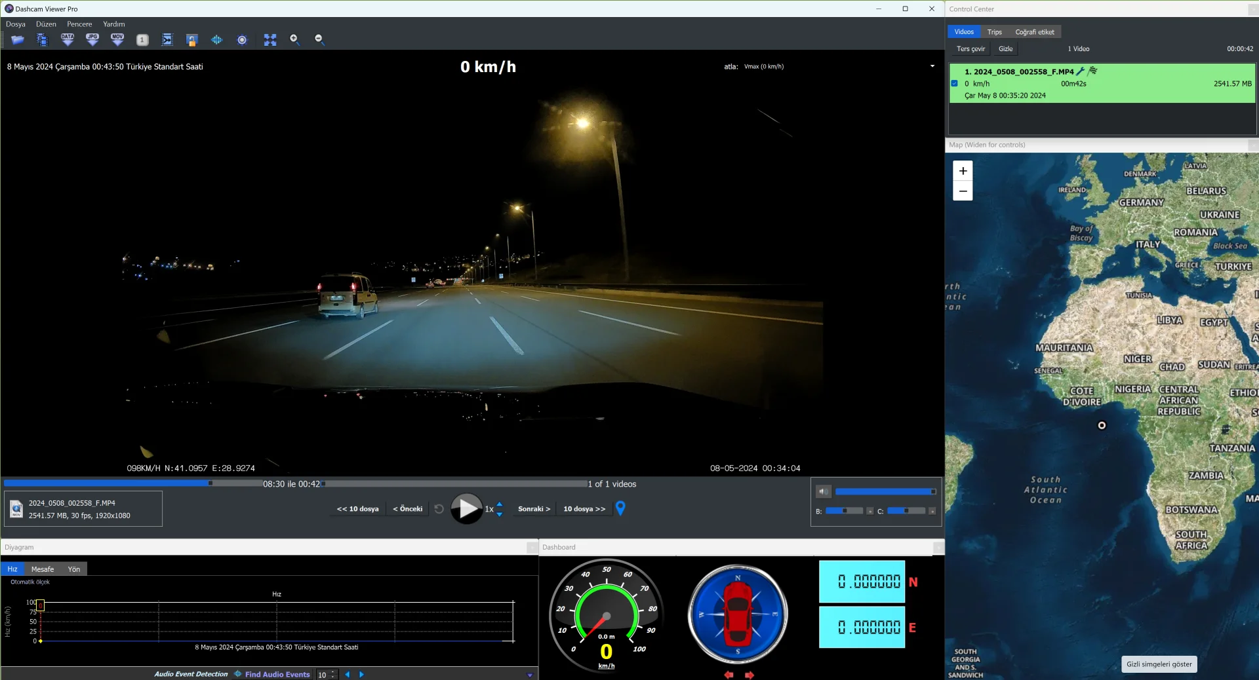Switch the video to full screen view

click(270, 40)
